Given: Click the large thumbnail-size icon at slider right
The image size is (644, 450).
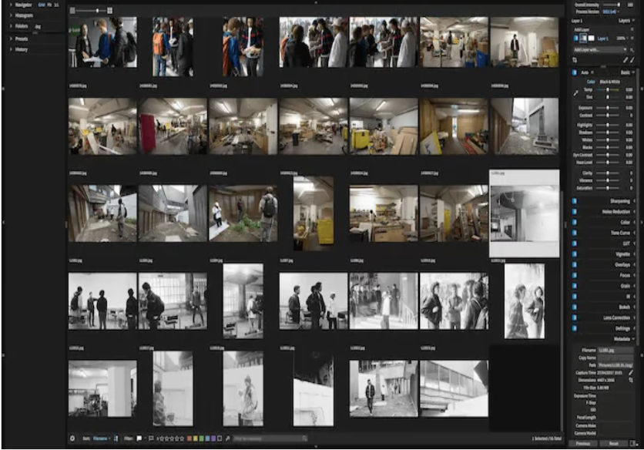Looking at the screenshot, I should pyautogui.click(x=109, y=10).
